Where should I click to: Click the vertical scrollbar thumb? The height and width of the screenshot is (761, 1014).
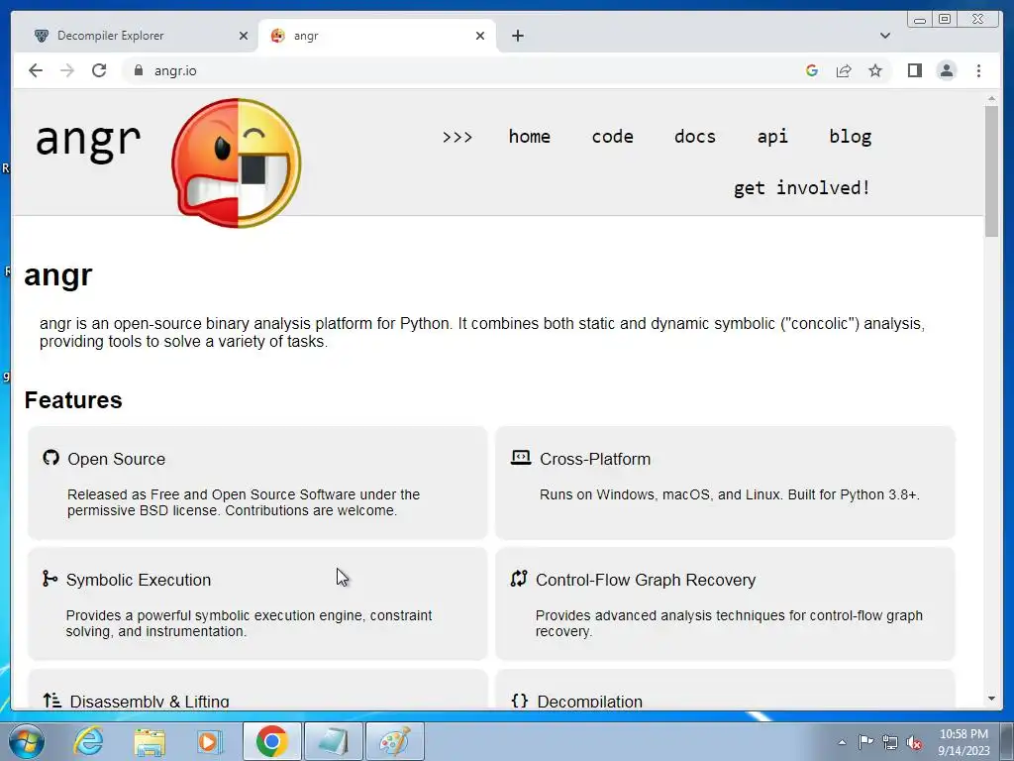pyautogui.click(x=991, y=170)
